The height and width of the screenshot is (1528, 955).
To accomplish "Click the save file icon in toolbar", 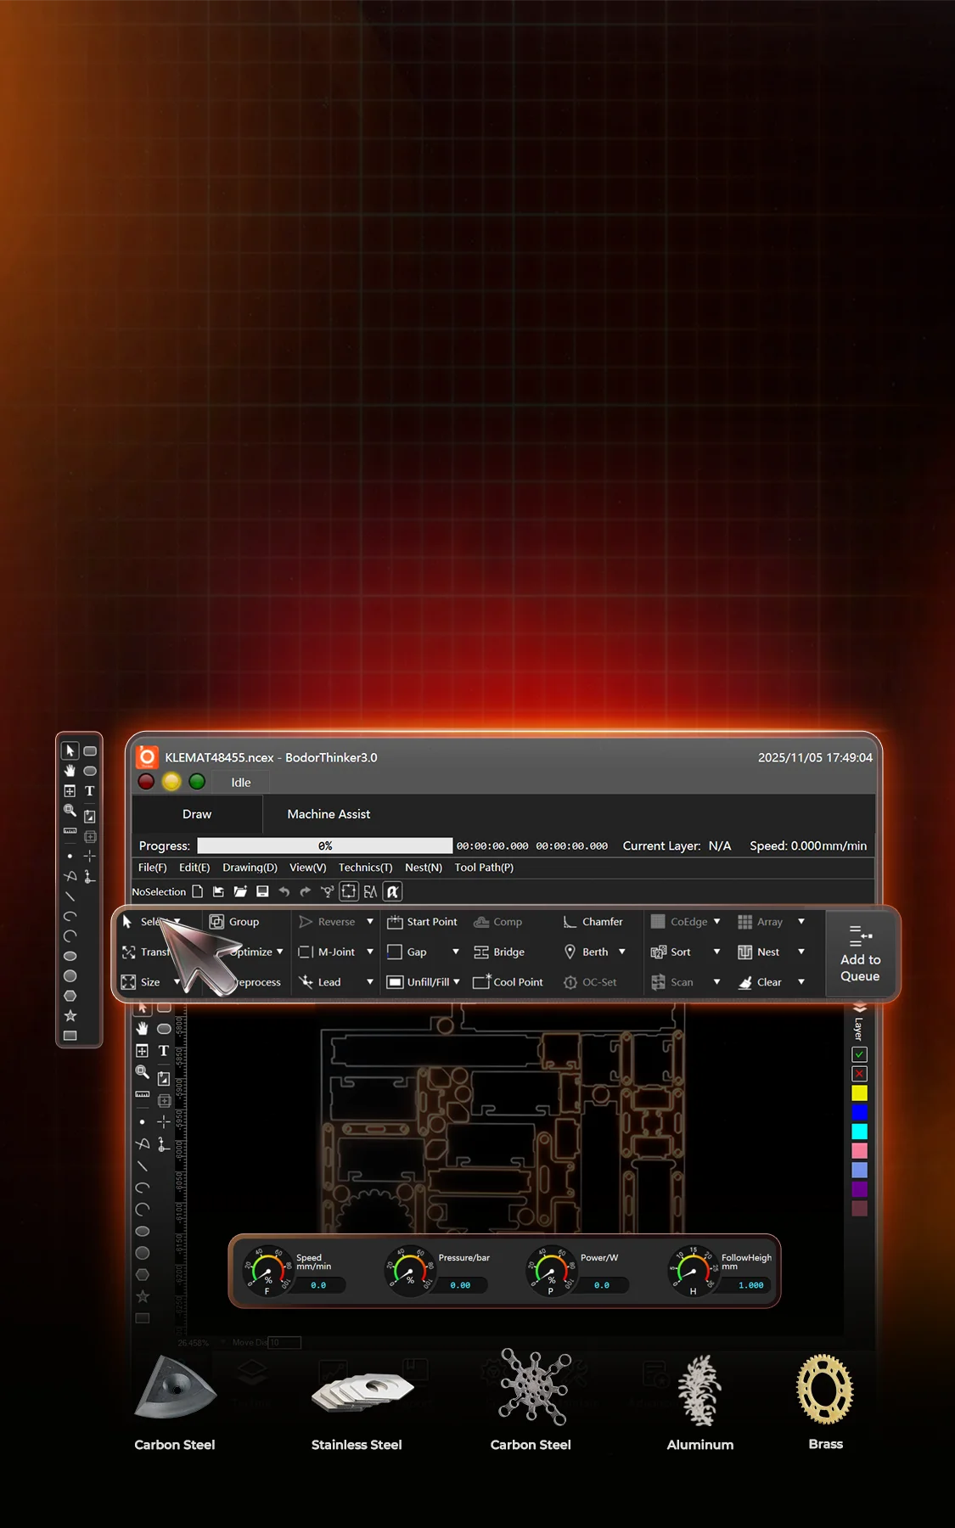I will click(x=262, y=891).
